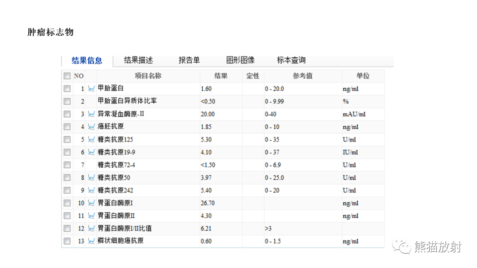Select the 胃蛋白酶原II item name
Image resolution: width=477 pixels, height=268 pixels.
coord(116,216)
